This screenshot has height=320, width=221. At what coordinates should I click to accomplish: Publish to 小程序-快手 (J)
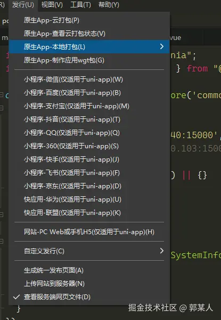coord(89,159)
